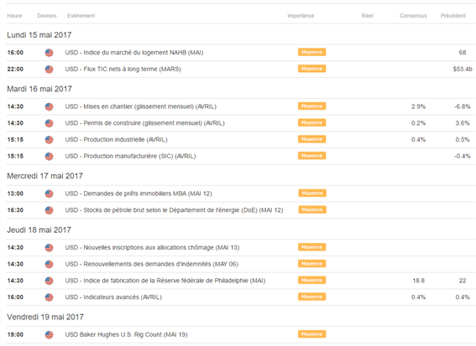Image resolution: width=476 pixels, height=346 pixels.
Task: Open the Nouvelles inscriptions aux allocations chômage event
Action: click(152, 247)
